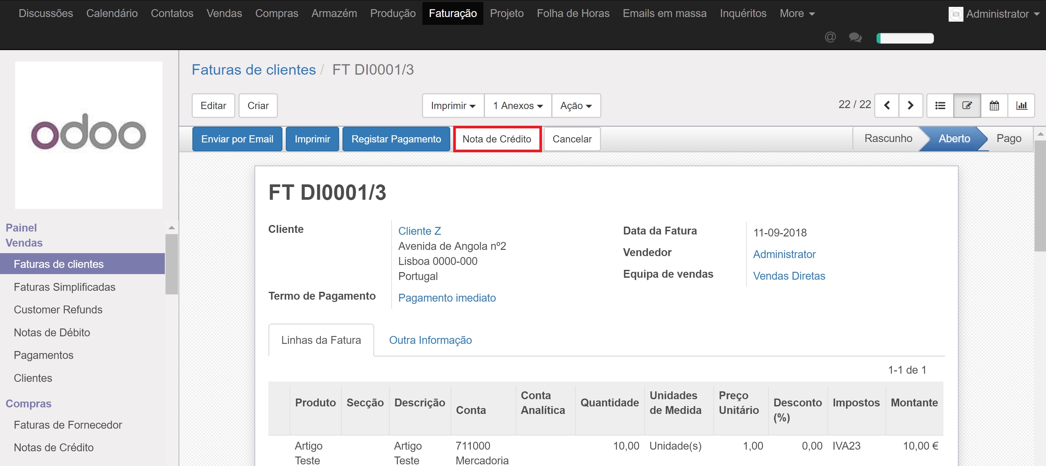
Task: Switch to graph view icon
Action: click(1021, 105)
